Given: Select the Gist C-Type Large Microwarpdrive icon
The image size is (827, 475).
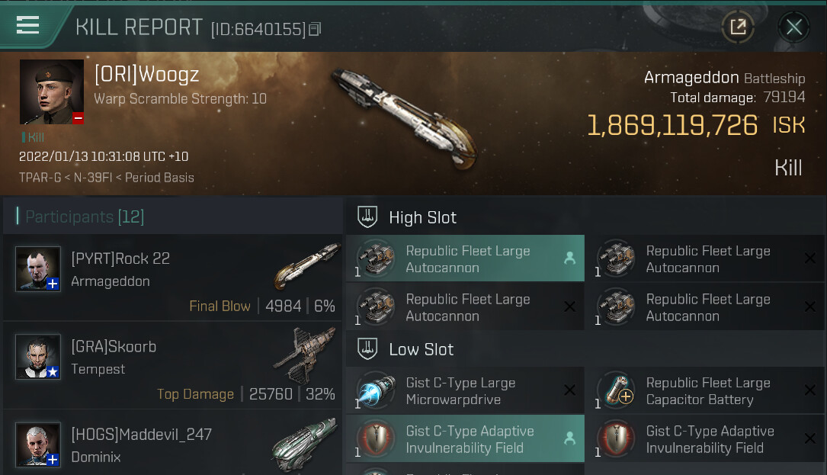Looking at the screenshot, I should (376, 391).
